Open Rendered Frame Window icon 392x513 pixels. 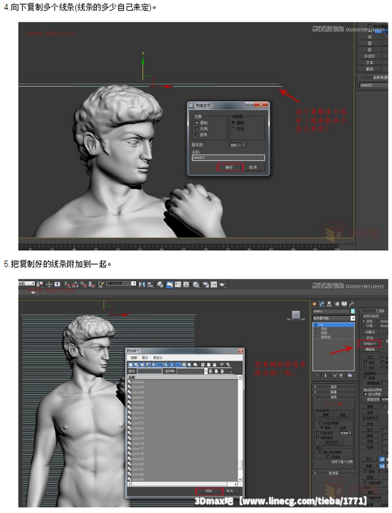pos(213,285)
